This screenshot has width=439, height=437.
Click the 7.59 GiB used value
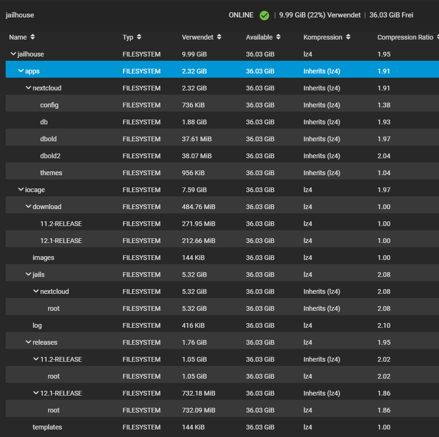pos(195,190)
